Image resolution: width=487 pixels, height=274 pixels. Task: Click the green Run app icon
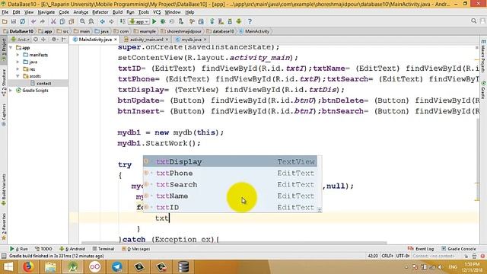tap(154, 21)
